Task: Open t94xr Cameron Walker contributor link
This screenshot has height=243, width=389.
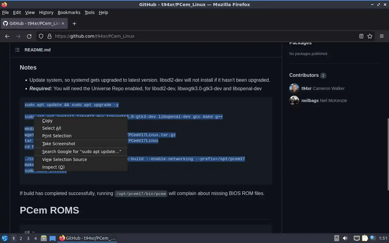Action: tap(323, 88)
